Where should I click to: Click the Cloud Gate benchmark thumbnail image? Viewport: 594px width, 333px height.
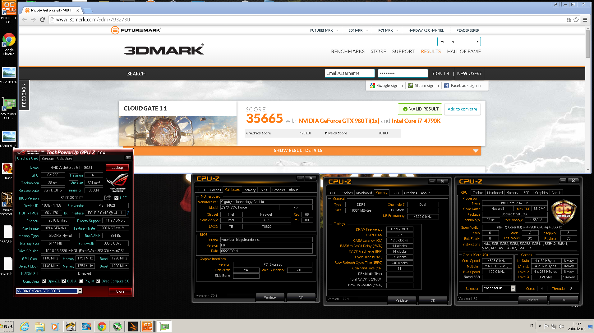[x=178, y=131]
